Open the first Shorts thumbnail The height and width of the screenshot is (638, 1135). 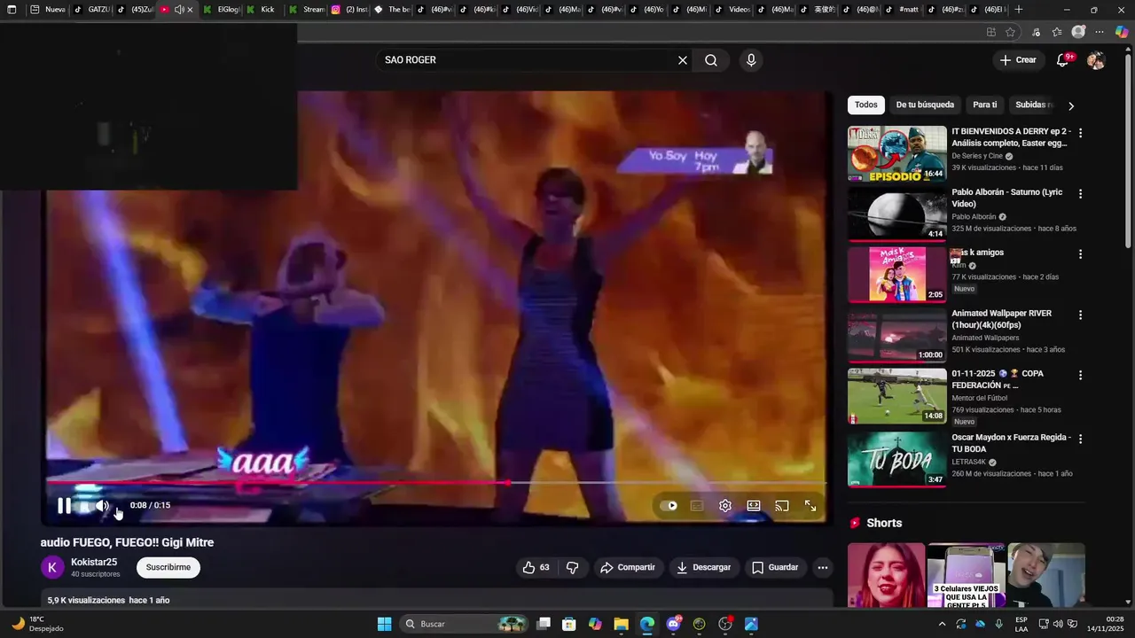pos(886,575)
